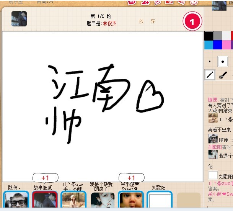Pick the white color swatch
233x211 pixels.
click(226, 36)
